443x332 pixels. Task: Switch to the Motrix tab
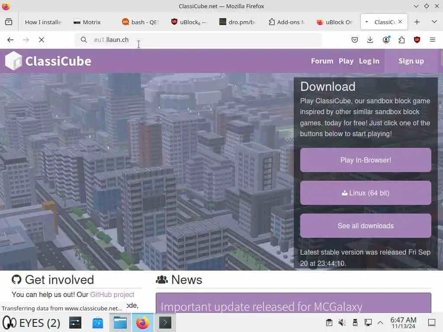pyautogui.click(x=91, y=22)
